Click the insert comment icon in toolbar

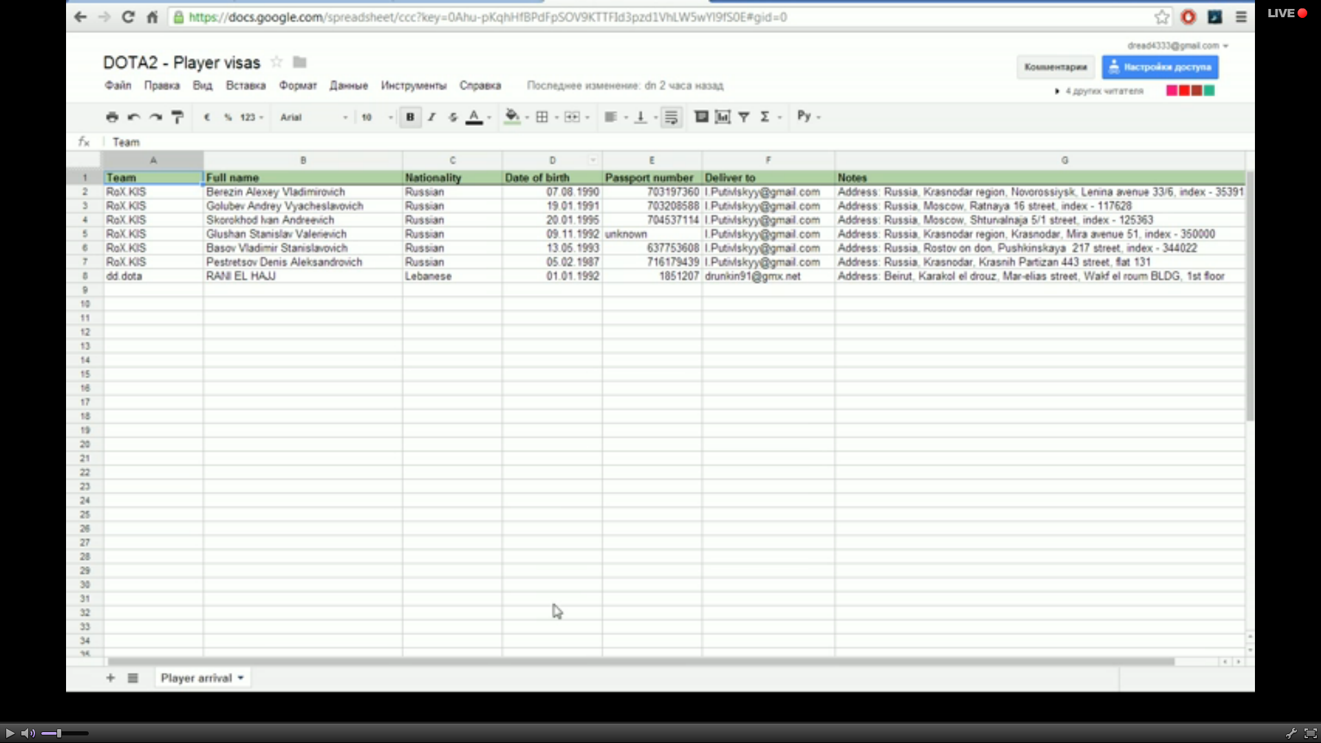[701, 117]
